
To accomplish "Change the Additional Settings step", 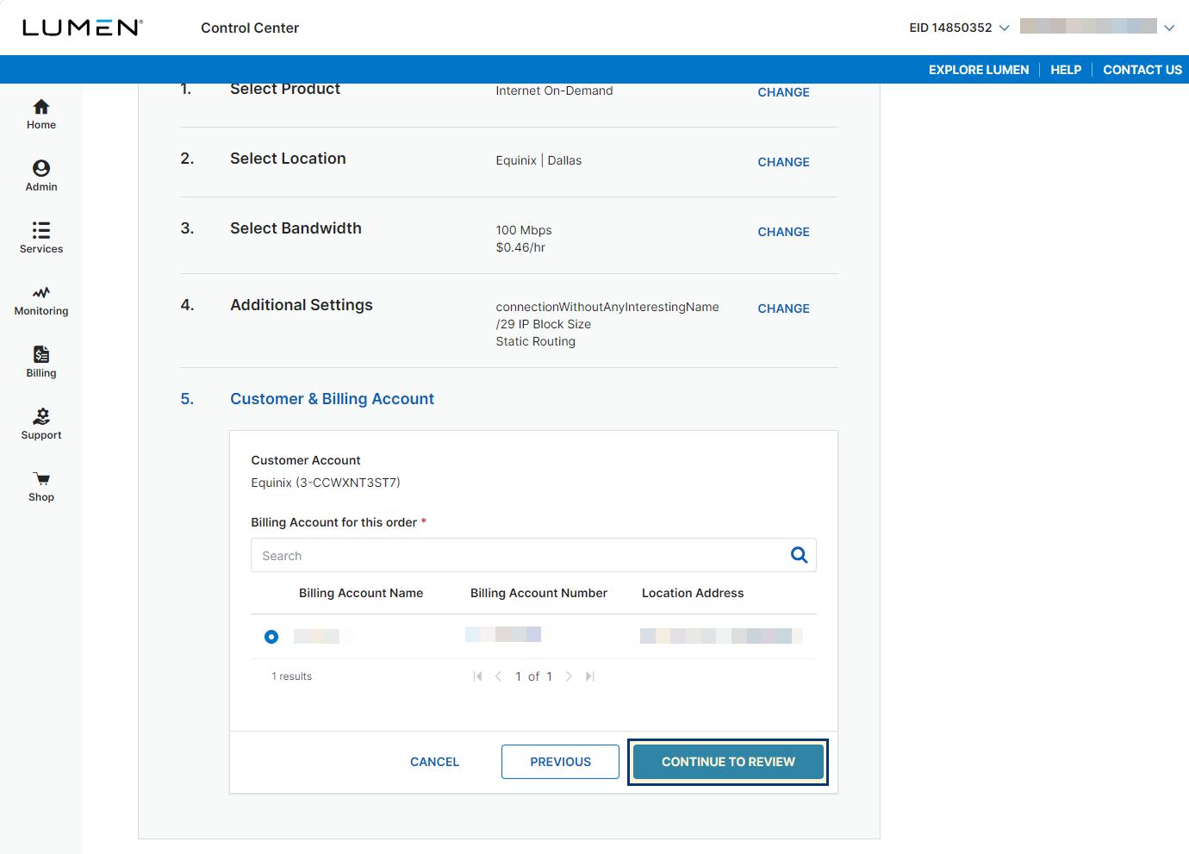I will 783,309.
